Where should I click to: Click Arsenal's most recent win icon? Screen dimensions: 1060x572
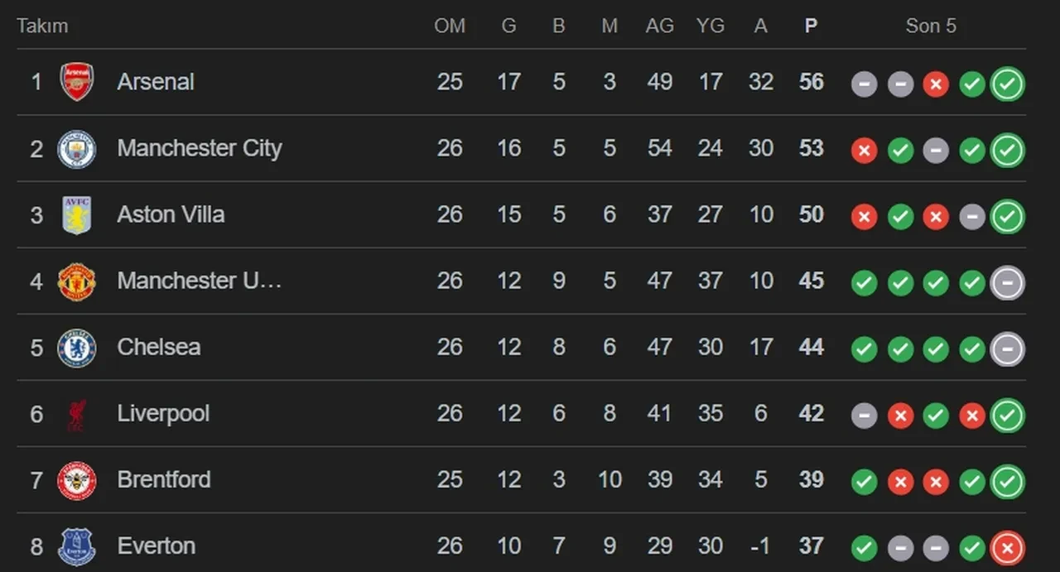(x=1008, y=84)
